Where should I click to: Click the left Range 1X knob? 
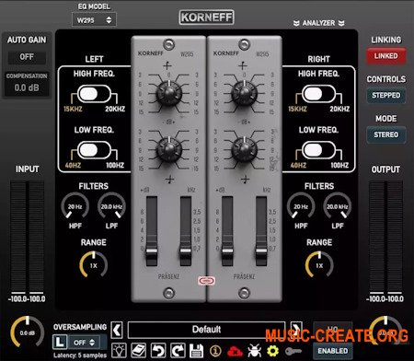[94, 265]
